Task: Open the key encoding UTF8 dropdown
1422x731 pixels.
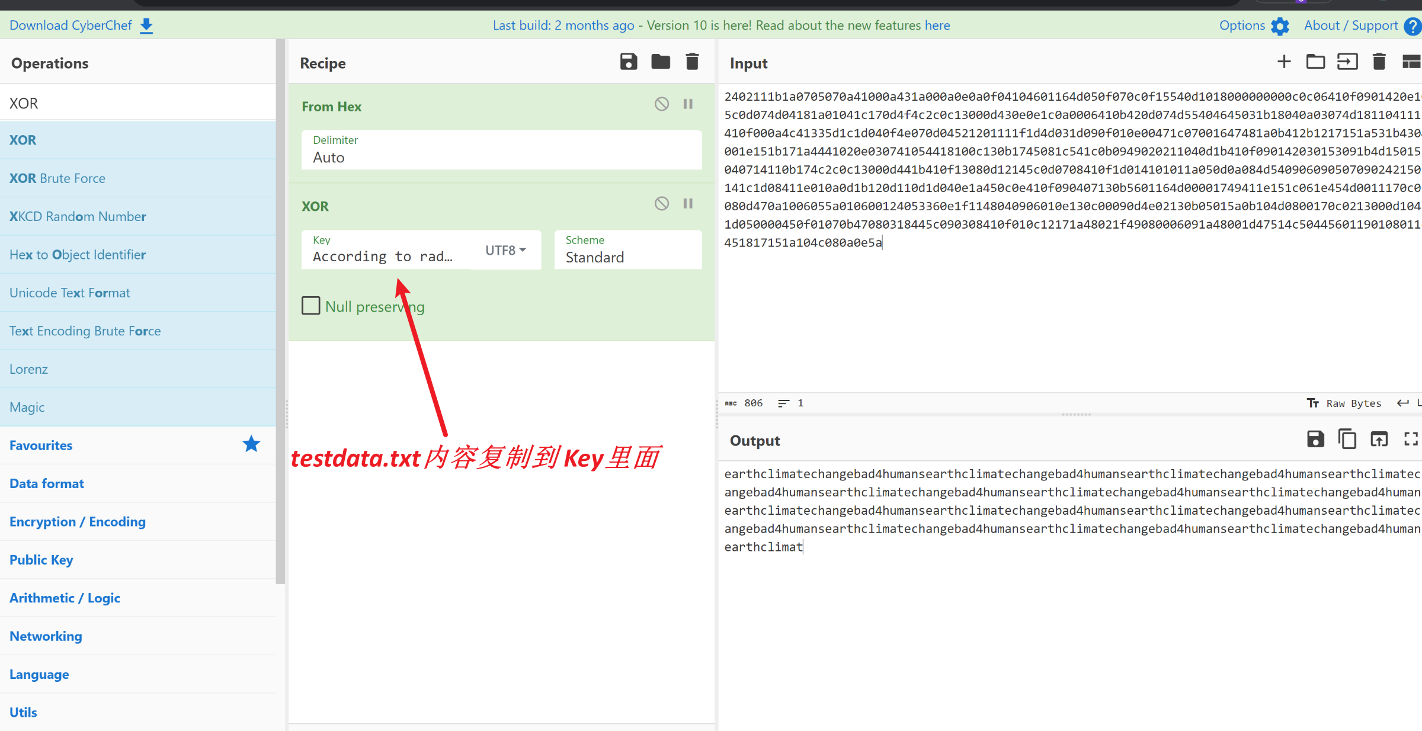Action: 506,250
